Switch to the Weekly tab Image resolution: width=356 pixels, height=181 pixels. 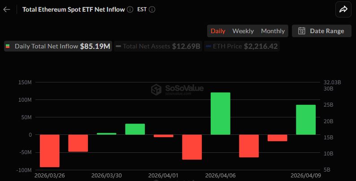click(243, 31)
